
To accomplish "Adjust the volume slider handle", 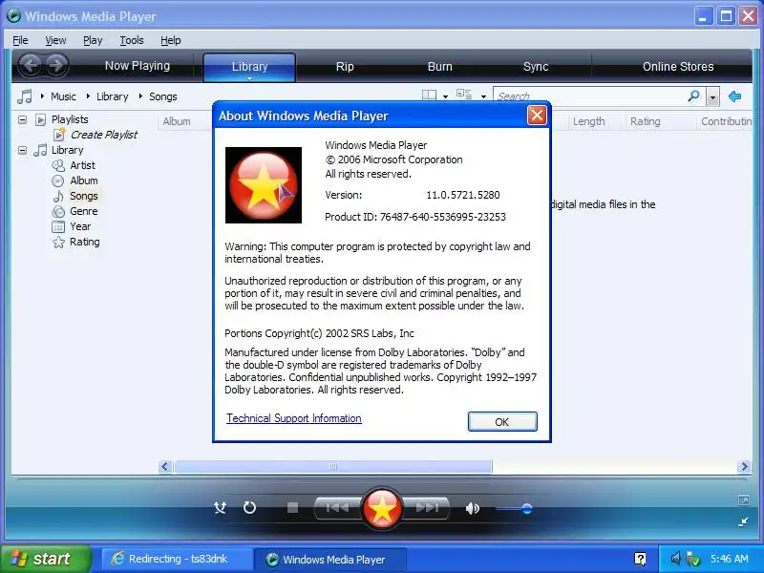I will pos(527,509).
